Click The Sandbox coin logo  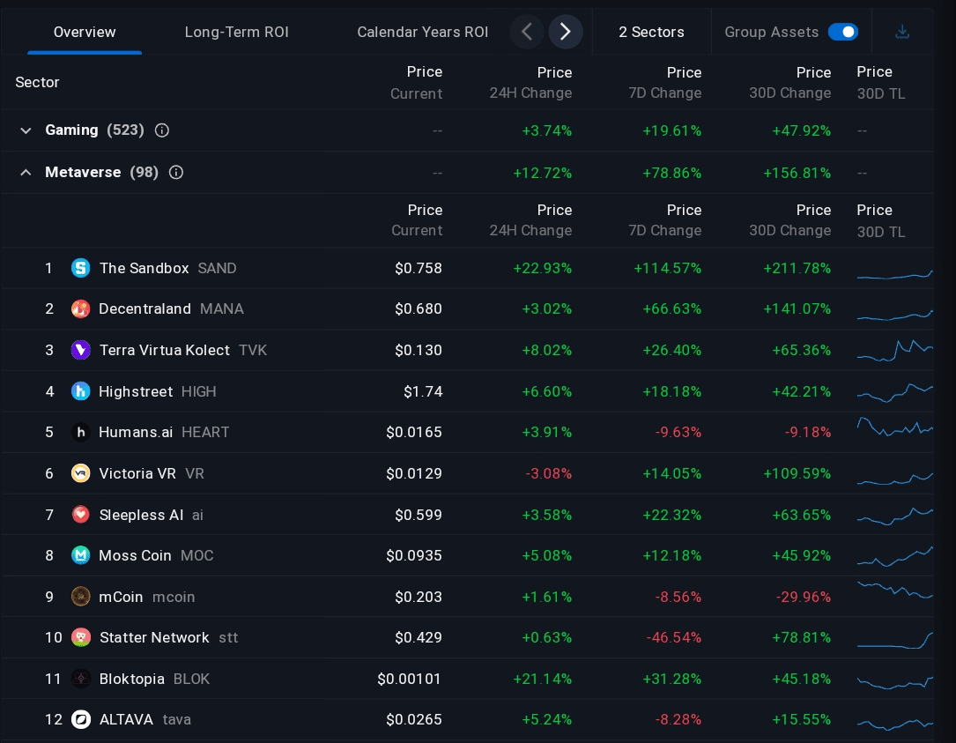pyautogui.click(x=81, y=268)
